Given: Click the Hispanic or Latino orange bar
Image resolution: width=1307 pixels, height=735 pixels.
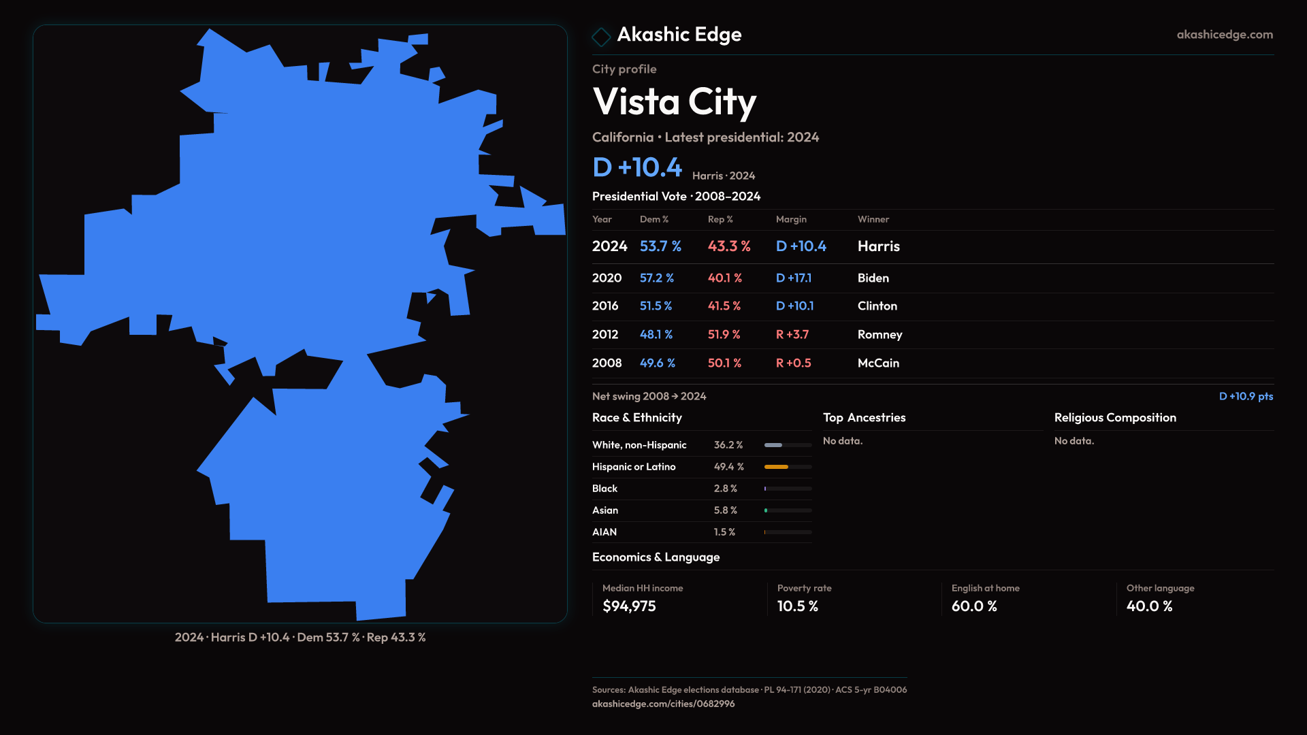Looking at the screenshot, I should pyautogui.click(x=776, y=467).
